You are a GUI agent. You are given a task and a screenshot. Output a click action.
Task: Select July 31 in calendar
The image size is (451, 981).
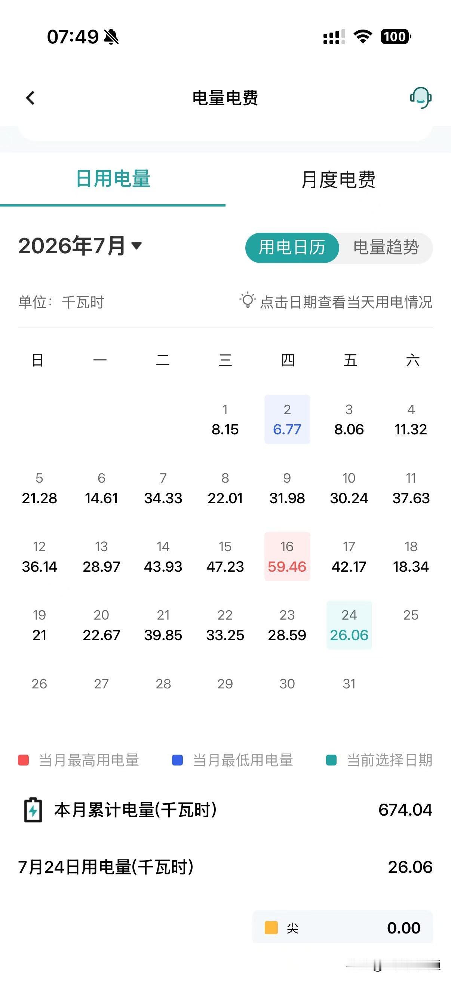(x=349, y=684)
